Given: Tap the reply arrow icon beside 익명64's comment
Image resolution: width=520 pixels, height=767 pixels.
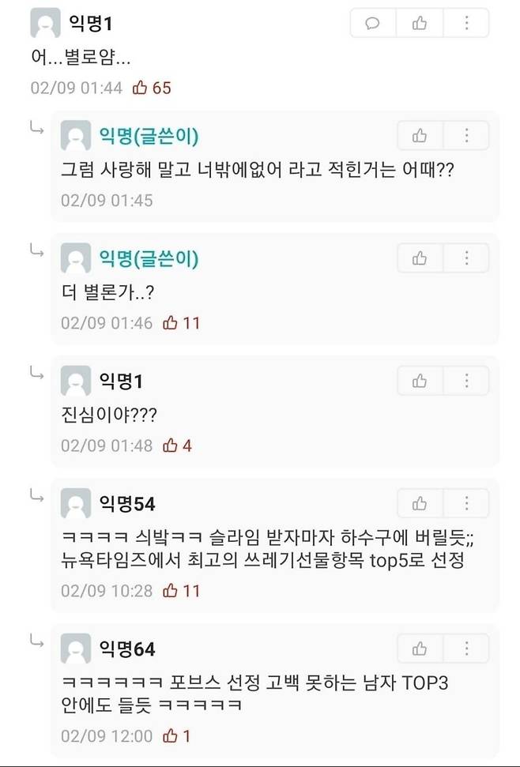Looking at the screenshot, I should [37, 641].
